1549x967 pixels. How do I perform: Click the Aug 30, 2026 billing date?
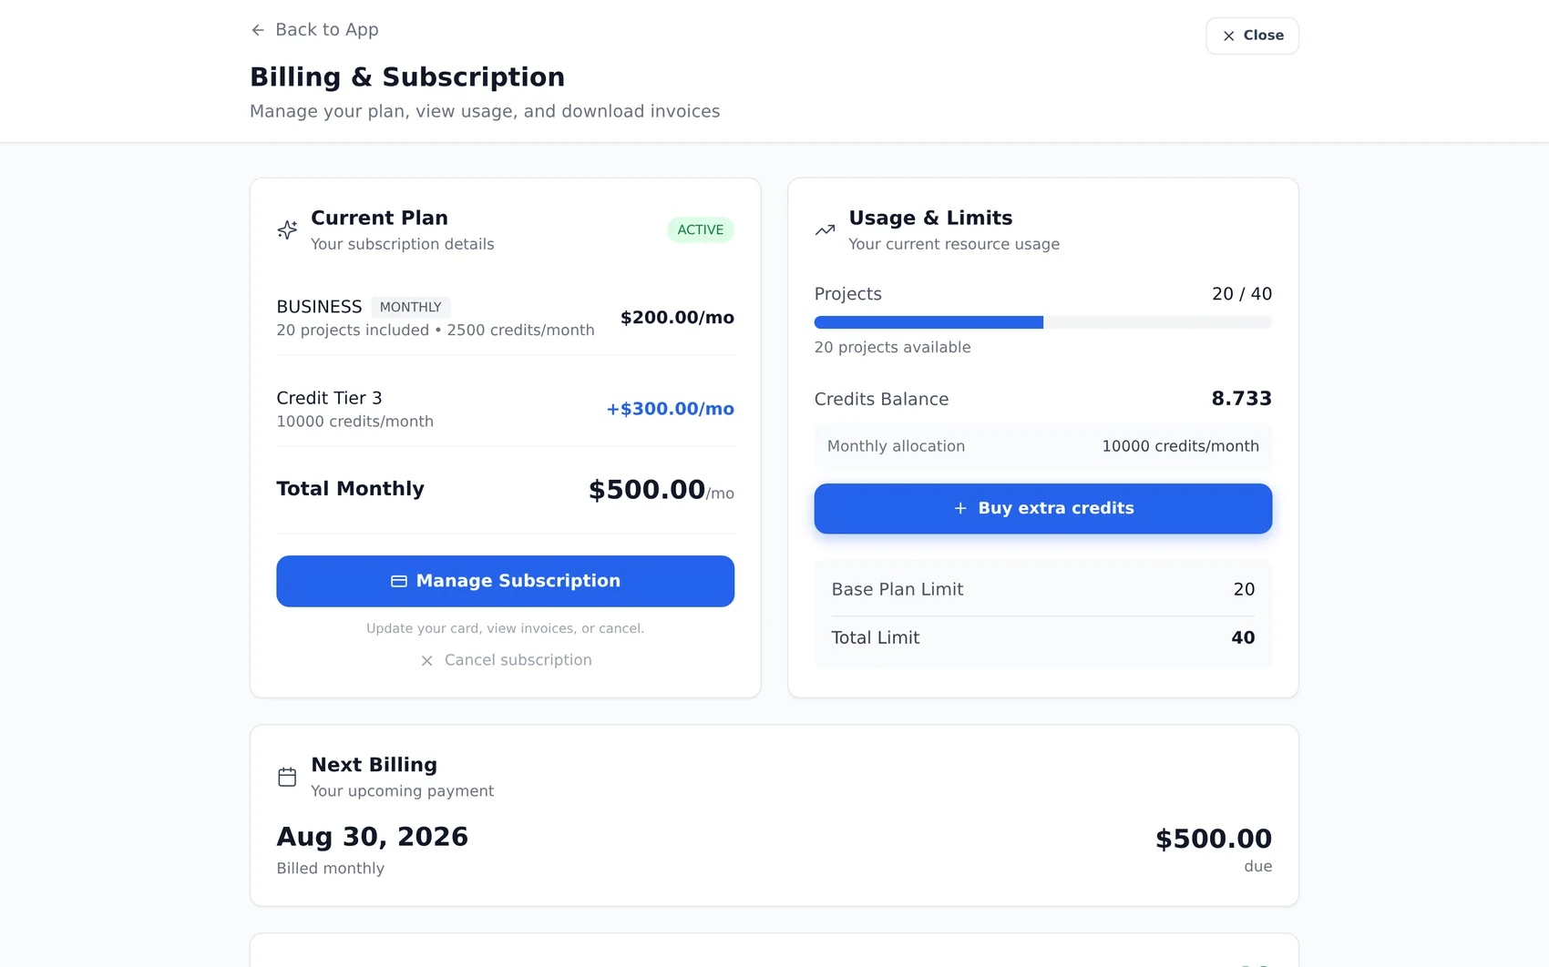tap(373, 837)
